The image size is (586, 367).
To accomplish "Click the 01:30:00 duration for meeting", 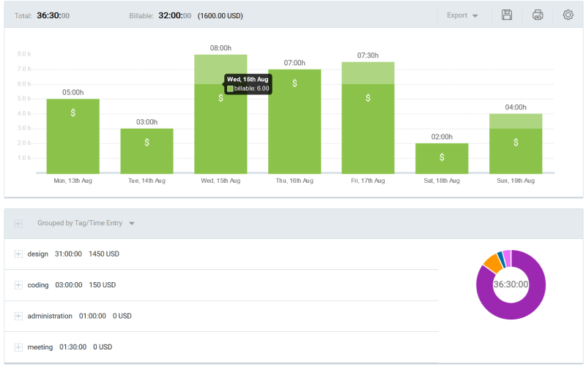I will pos(73,347).
